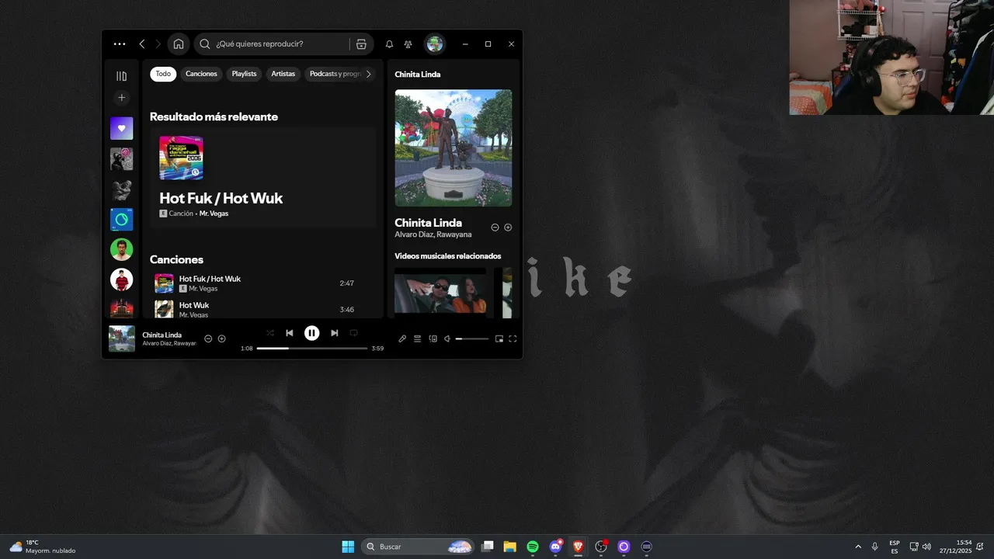Open File Explorer from the taskbar
Image resolution: width=994 pixels, height=559 pixels.
(510, 547)
